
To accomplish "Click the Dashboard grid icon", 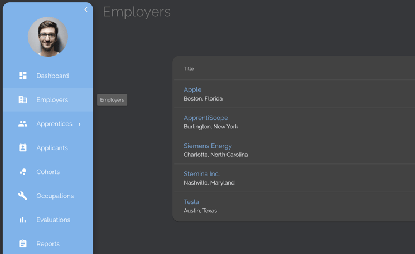I will click(x=23, y=76).
